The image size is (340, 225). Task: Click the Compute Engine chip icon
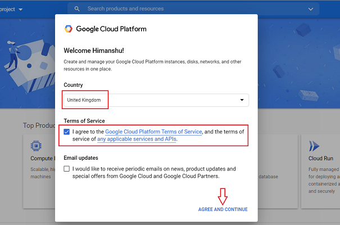click(x=36, y=146)
